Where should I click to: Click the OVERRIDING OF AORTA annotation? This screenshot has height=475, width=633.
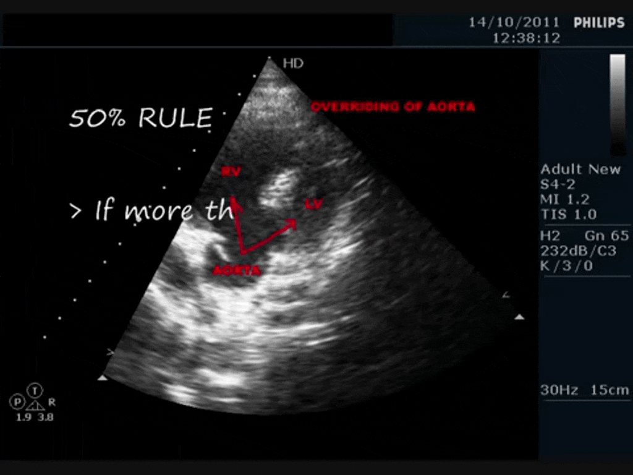(393, 107)
